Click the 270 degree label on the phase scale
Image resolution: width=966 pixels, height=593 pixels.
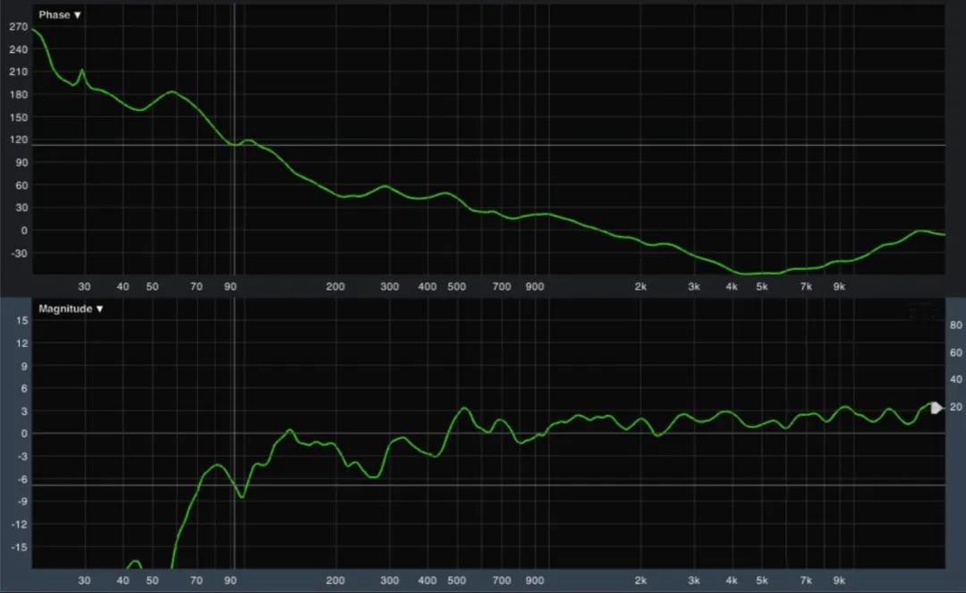click(x=18, y=27)
